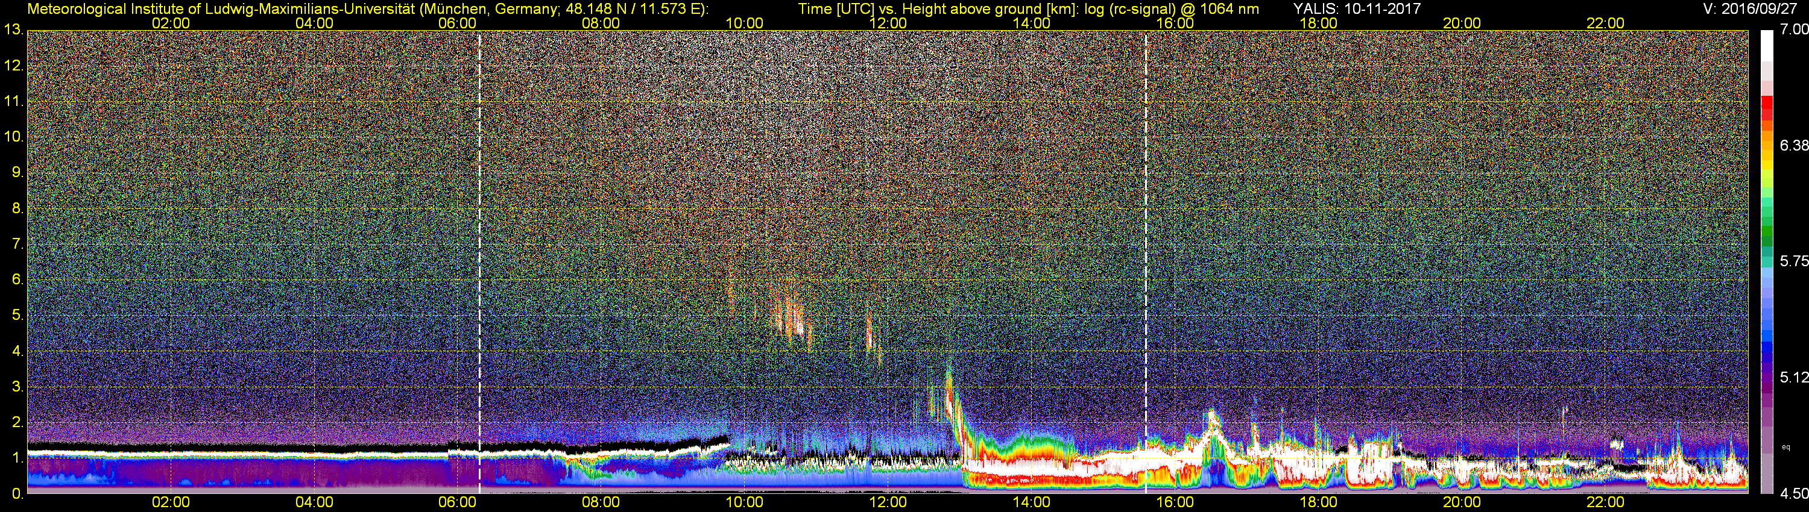Click the dashed vertical marker just after 06:00

479,261
